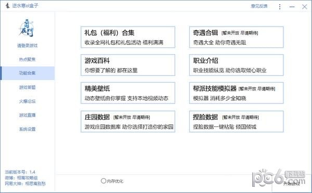Screen dimensions: 312x193
Task: Click the 逆水寒ol盒子 title bar logo icon
Action: click(x=7, y=6)
